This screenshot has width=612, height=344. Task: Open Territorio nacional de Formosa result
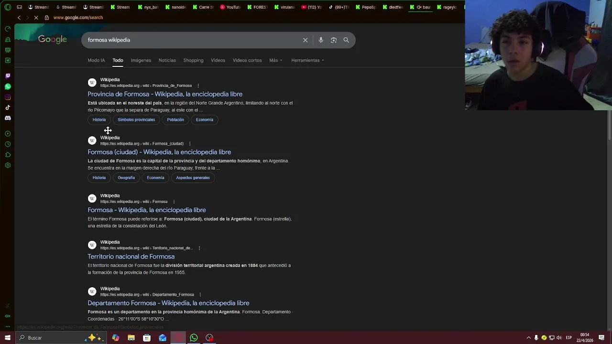[x=131, y=257]
